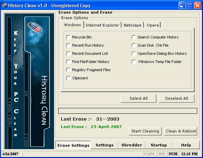The width and height of the screenshot is (203, 158).
Task: Toggle Windows Temp File Folder checkbox
Action: pos(134,62)
